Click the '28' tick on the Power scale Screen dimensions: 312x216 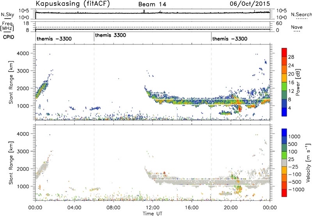pos(291,57)
